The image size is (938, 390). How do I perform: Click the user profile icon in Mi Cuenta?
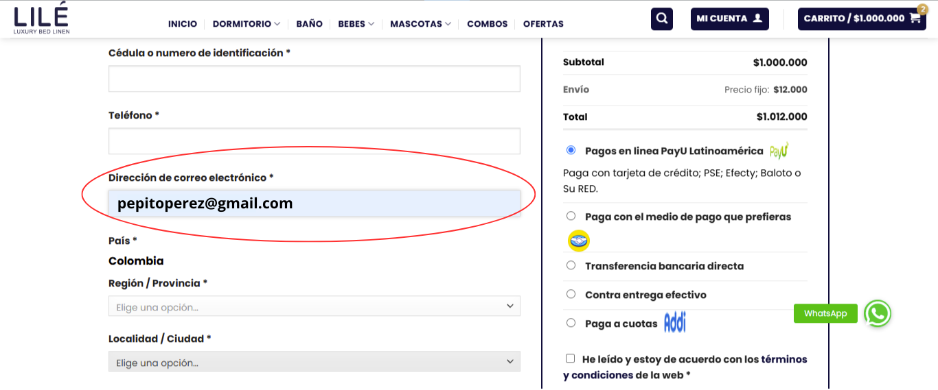[757, 19]
